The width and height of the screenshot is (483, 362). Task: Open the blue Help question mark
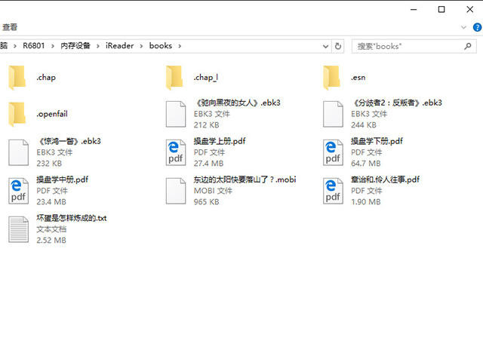click(x=477, y=27)
